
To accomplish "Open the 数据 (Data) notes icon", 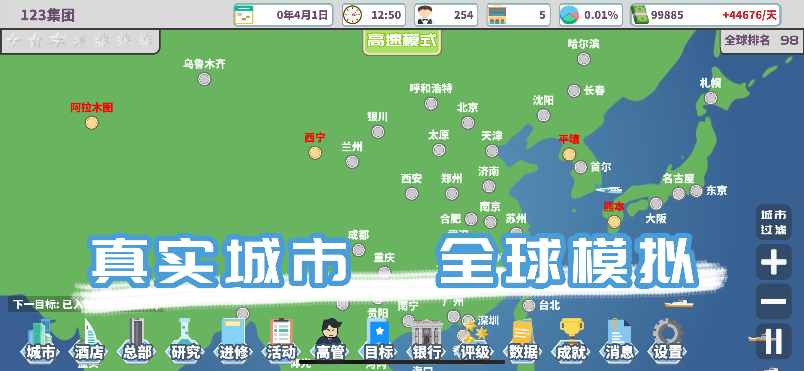I will tap(523, 342).
